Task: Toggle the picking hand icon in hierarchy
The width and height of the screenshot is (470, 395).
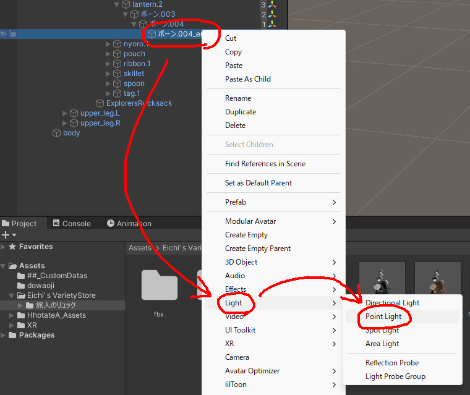Action: click(12, 34)
